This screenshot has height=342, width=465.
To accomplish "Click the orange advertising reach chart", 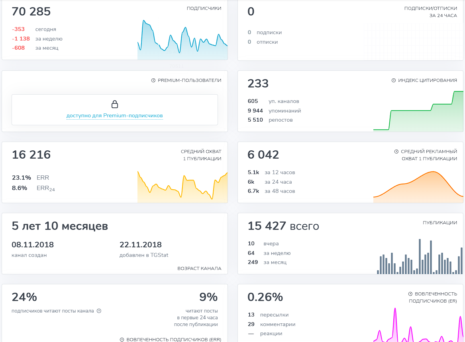I will (x=418, y=187).
